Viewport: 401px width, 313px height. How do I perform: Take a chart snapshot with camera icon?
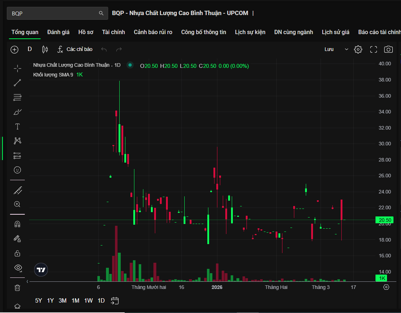(388, 50)
